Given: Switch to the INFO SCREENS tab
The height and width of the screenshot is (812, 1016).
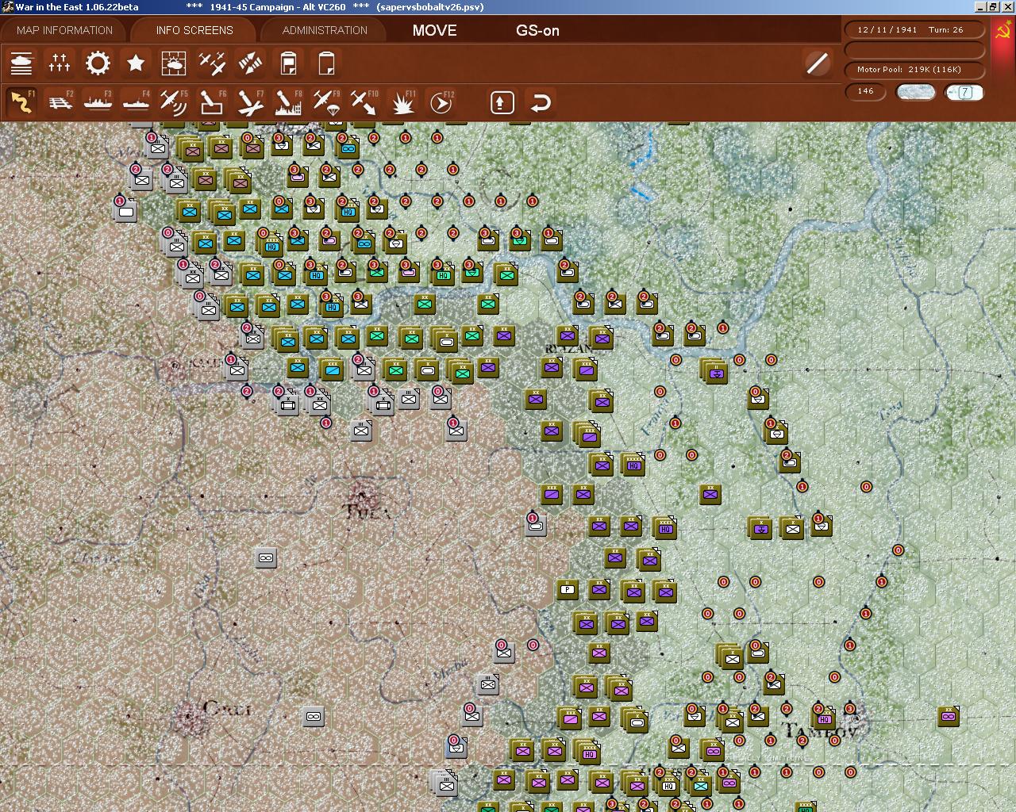Looking at the screenshot, I should pos(194,30).
